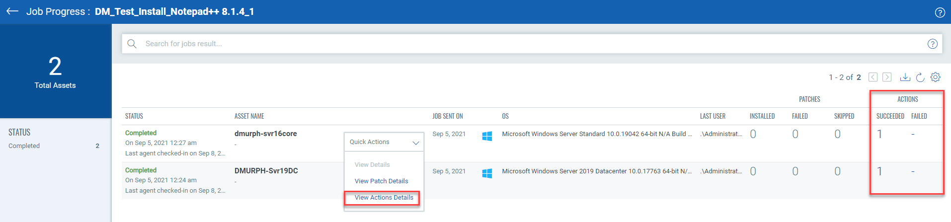This screenshot has height=222, width=951.
Task: Go back using the left arrow icon
Action: (12, 11)
